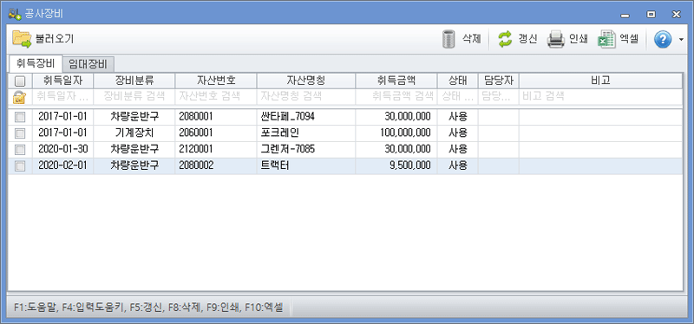This screenshot has width=694, height=324.
Task: Sort by the 자산명칭 column header
Action: [x=306, y=81]
